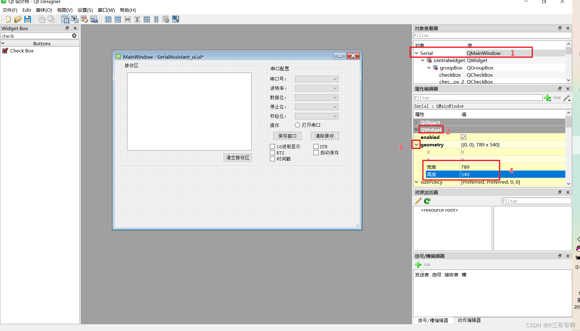
Task: Apply Lay Out Vertically from the toolbar
Action: [x=118, y=19]
